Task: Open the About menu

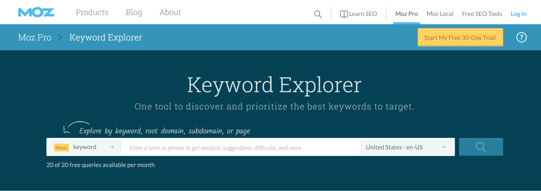Action: (x=170, y=12)
